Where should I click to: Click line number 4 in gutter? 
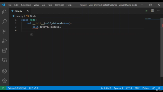point(16,30)
